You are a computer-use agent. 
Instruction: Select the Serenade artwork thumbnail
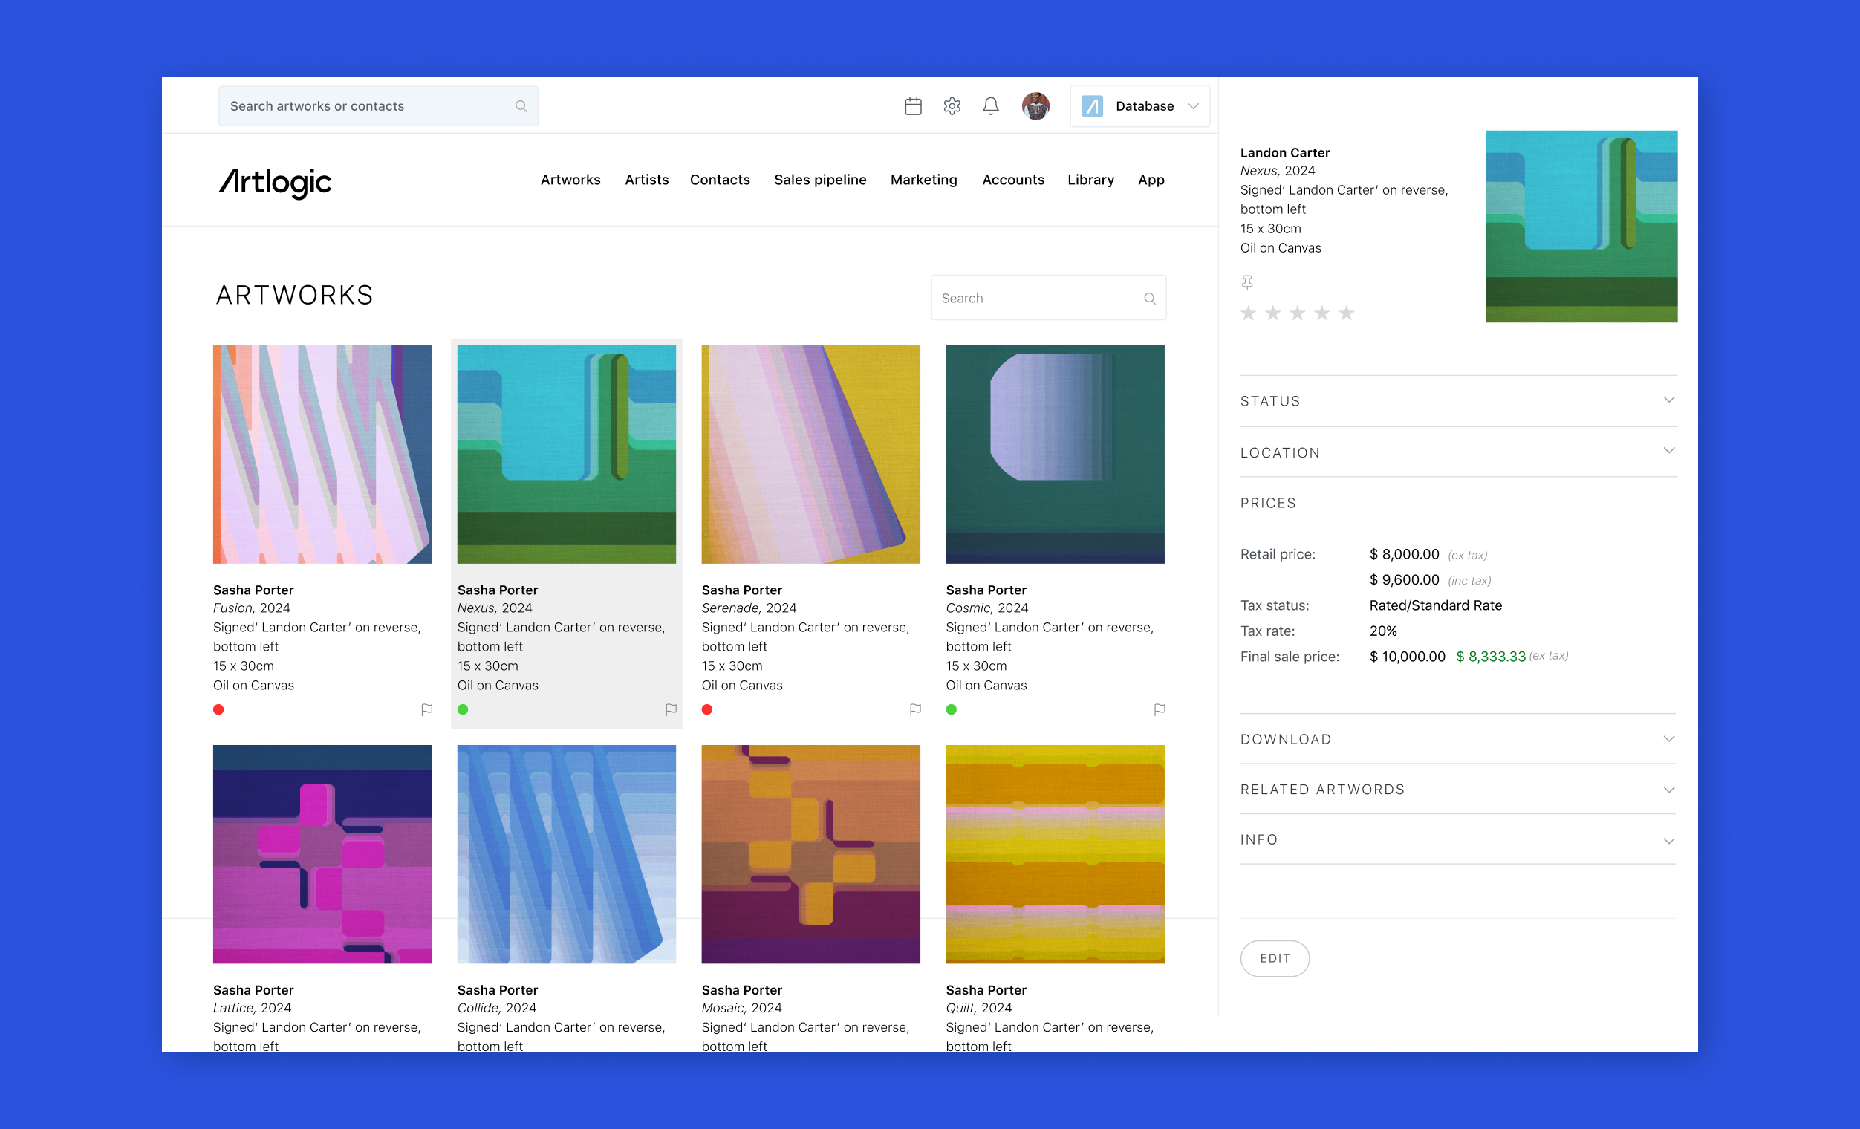click(x=810, y=455)
